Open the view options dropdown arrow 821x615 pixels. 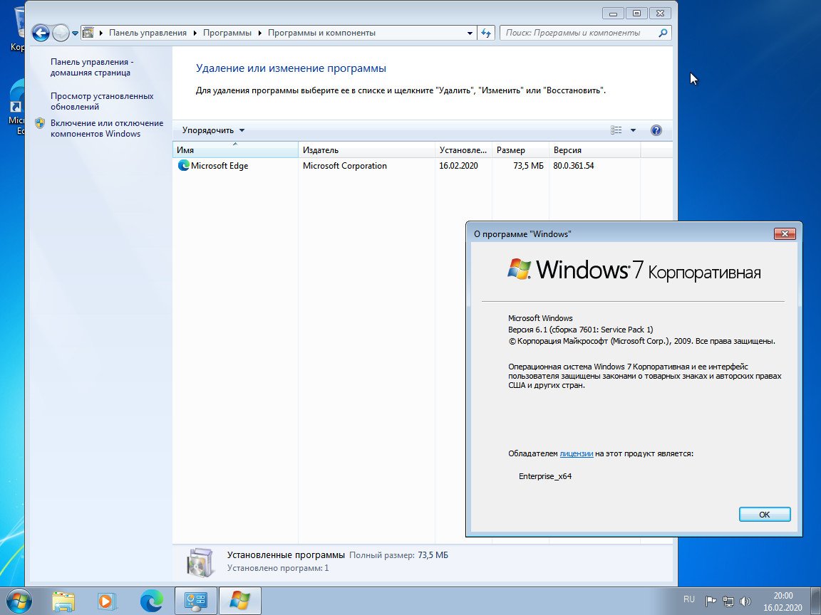[633, 130]
